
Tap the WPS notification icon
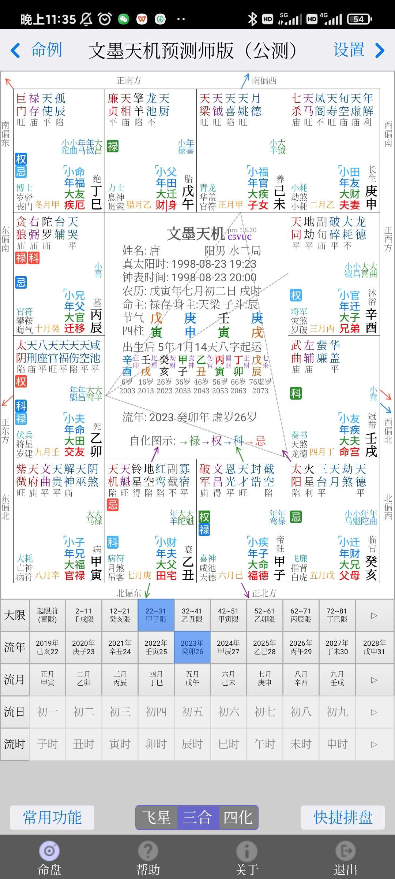(x=142, y=19)
